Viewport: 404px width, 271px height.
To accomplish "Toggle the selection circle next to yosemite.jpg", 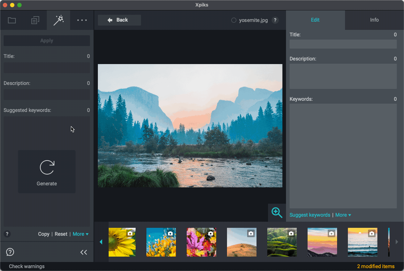I will tap(234, 21).
